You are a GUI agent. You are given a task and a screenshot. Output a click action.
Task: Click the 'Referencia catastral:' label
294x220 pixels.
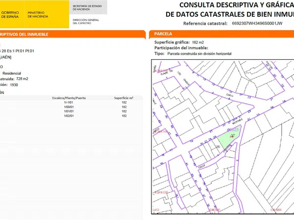pos(205,23)
